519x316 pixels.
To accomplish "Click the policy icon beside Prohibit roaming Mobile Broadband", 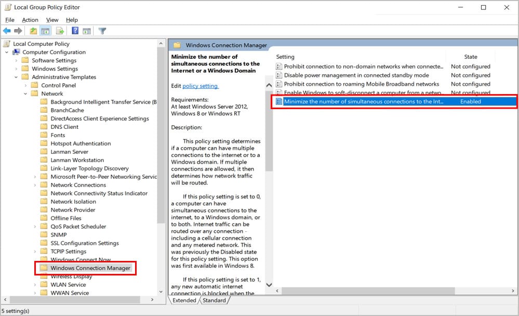I will (x=278, y=84).
